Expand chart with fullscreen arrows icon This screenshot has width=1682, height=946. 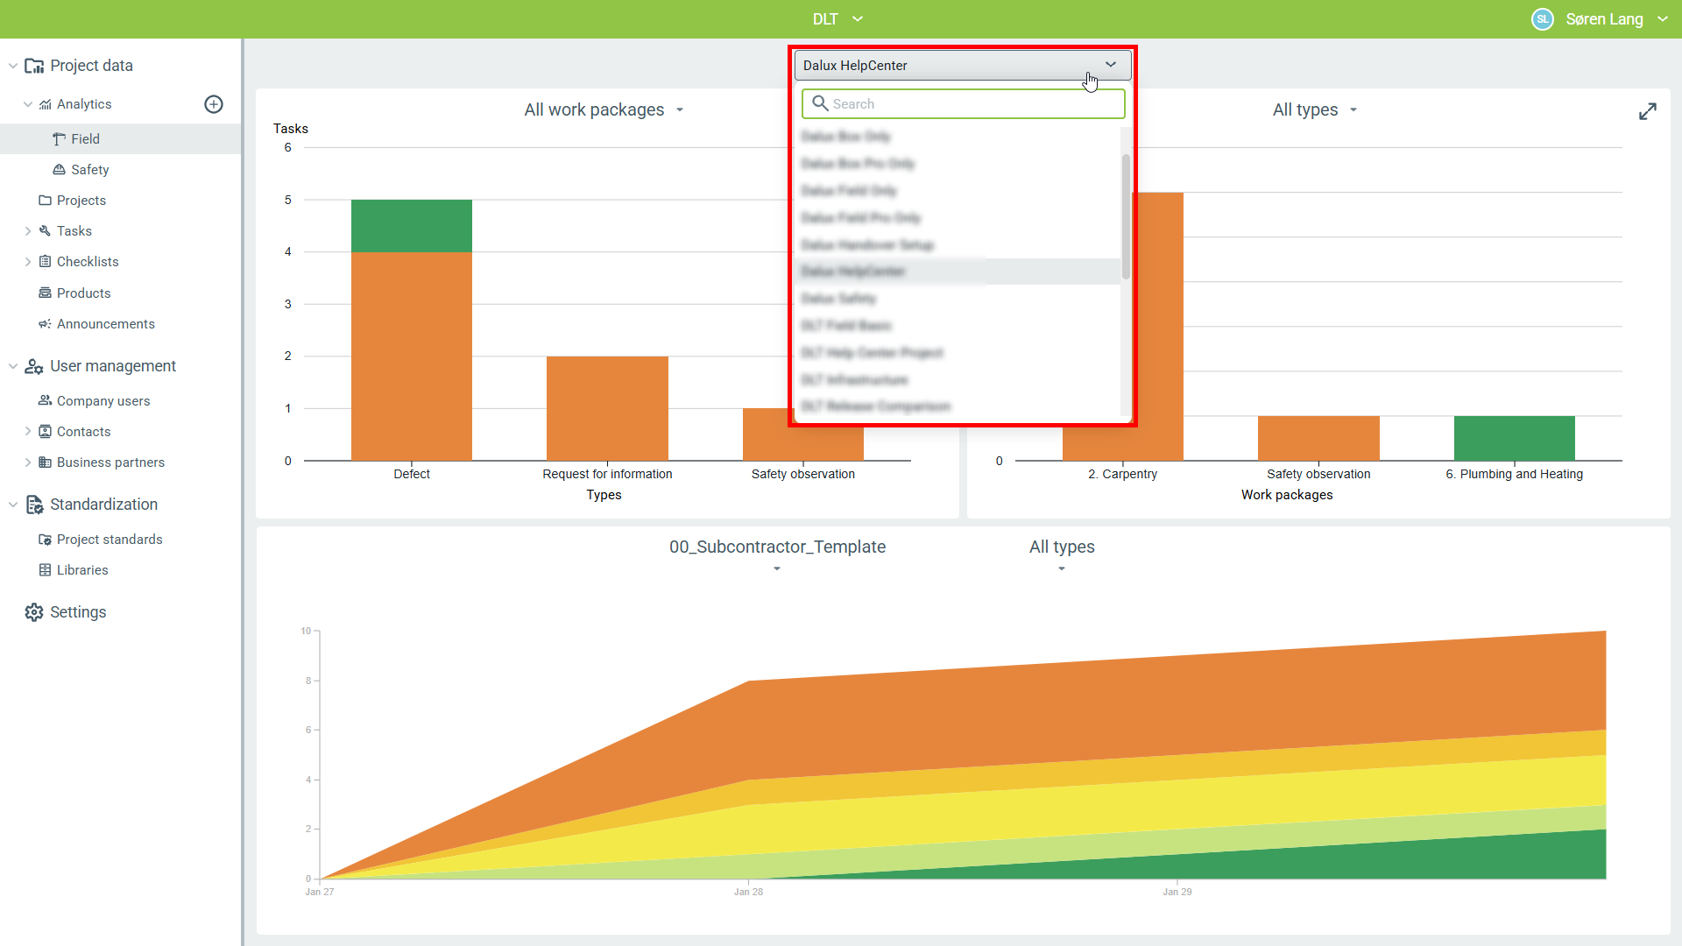pos(1647,111)
